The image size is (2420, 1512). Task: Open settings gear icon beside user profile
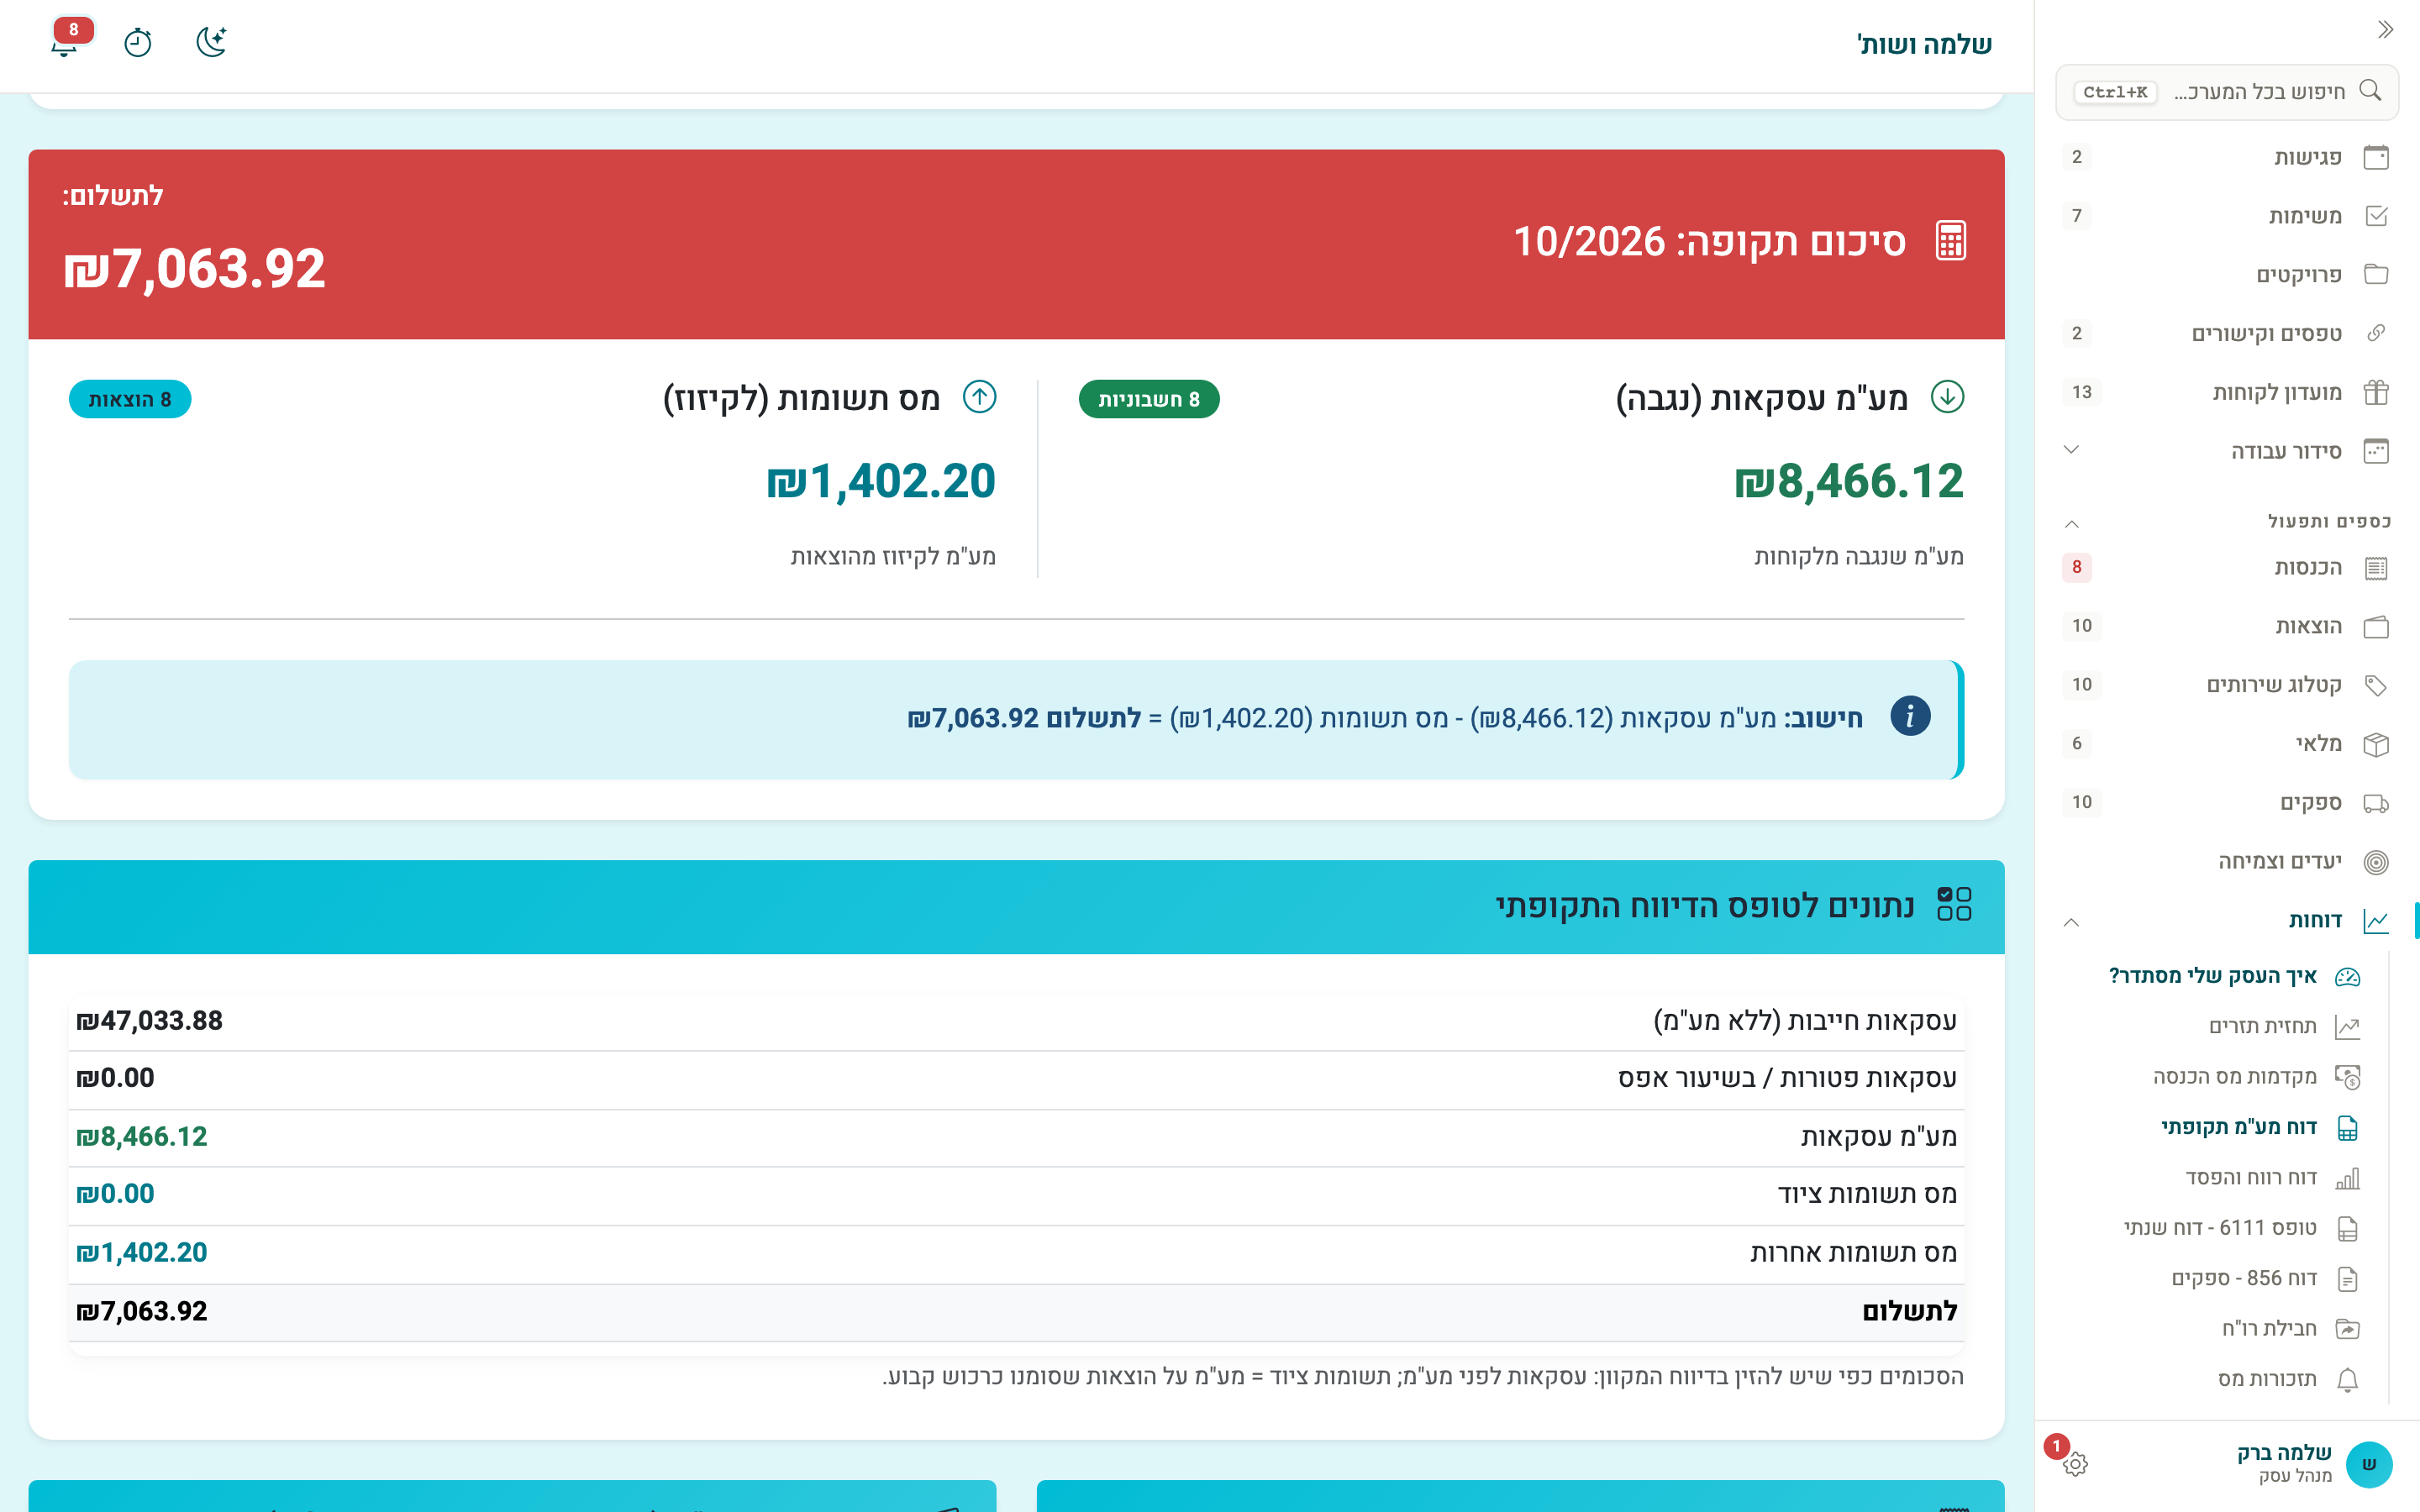tap(2075, 1464)
